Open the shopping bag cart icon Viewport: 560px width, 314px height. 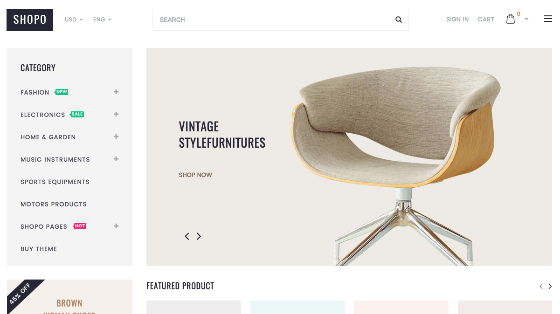pos(511,19)
